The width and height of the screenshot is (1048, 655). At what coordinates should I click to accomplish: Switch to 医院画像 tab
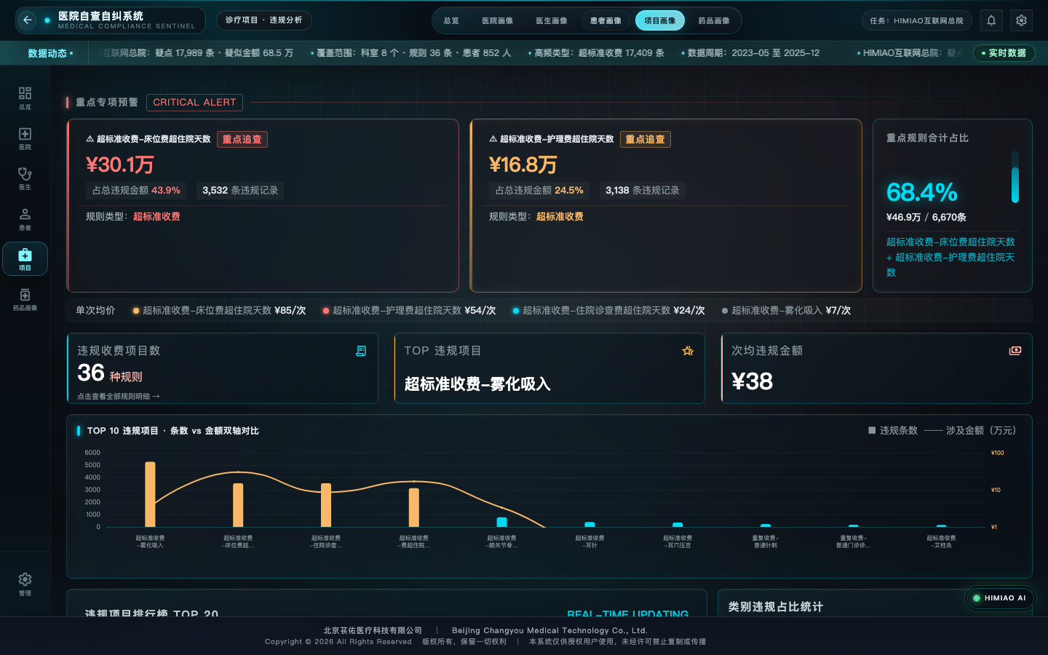click(x=498, y=20)
